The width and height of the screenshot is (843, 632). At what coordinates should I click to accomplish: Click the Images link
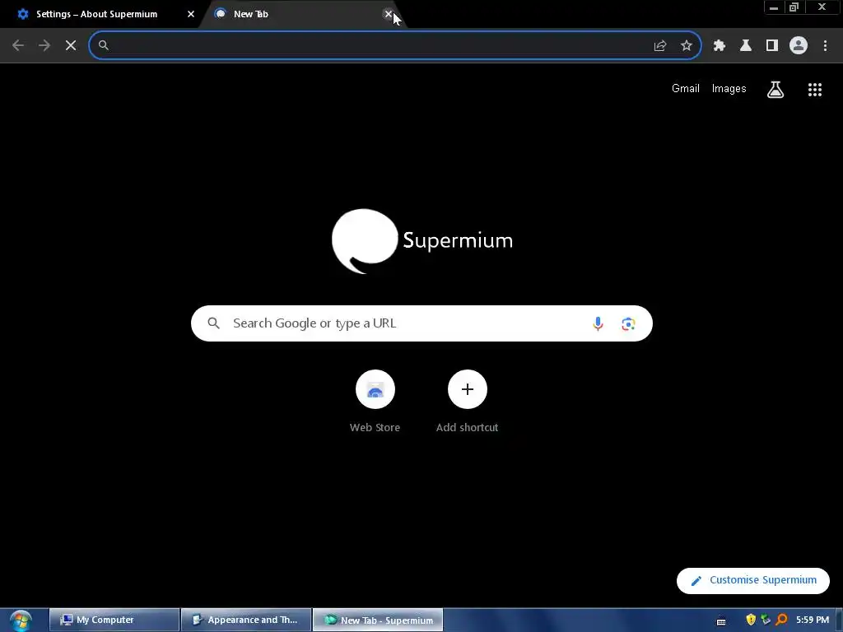point(729,89)
